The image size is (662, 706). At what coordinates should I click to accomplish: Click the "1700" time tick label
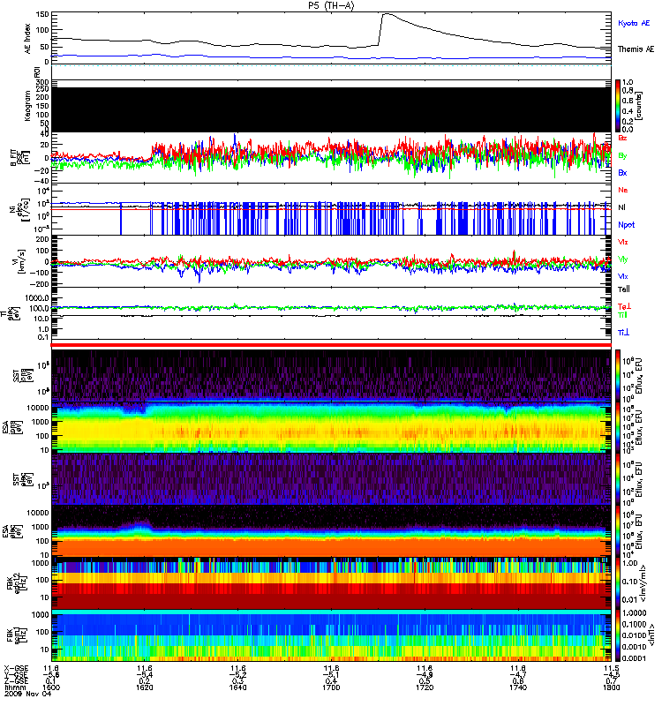(331, 687)
